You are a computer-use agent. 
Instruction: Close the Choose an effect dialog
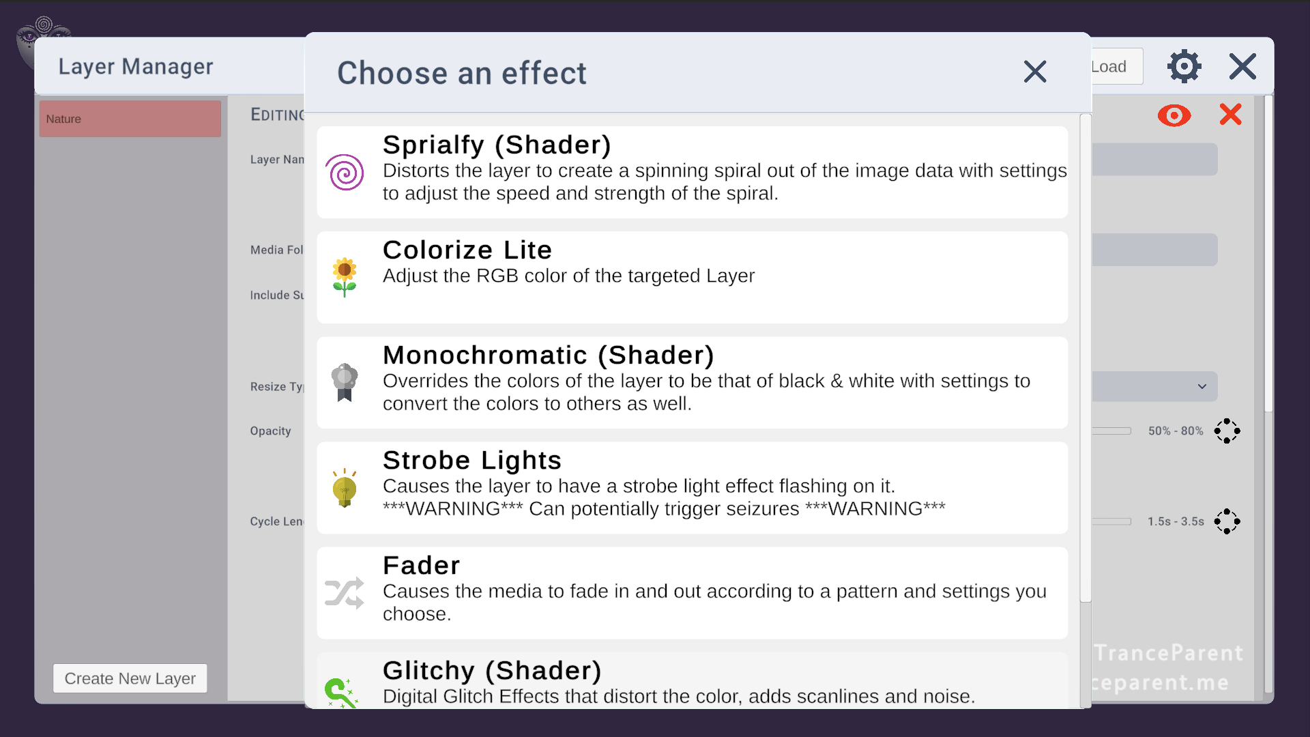coord(1035,72)
